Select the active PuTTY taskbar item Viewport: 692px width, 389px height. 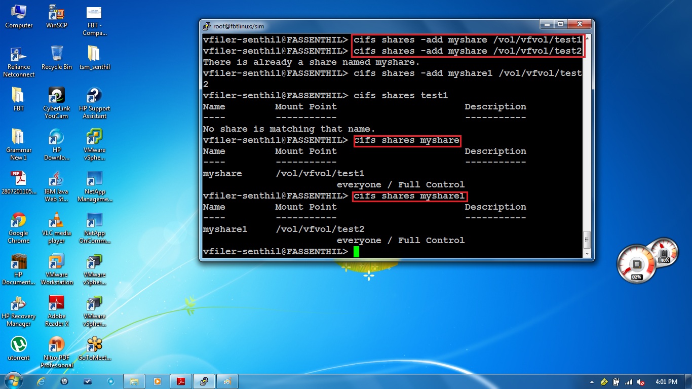tap(204, 381)
